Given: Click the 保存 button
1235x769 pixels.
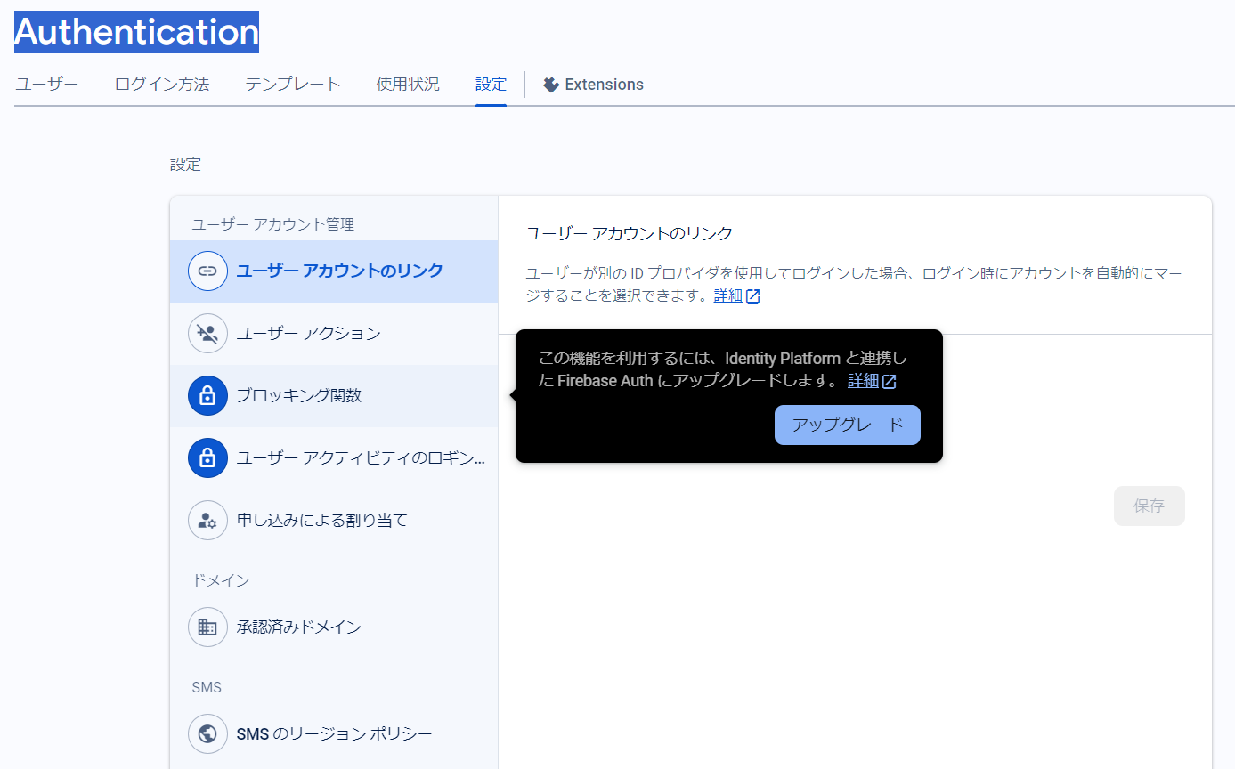Looking at the screenshot, I should click(x=1150, y=506).
